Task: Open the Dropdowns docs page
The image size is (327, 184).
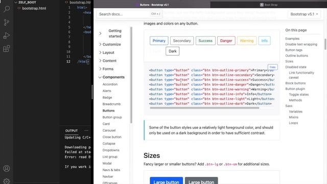Action: point(111,150)
